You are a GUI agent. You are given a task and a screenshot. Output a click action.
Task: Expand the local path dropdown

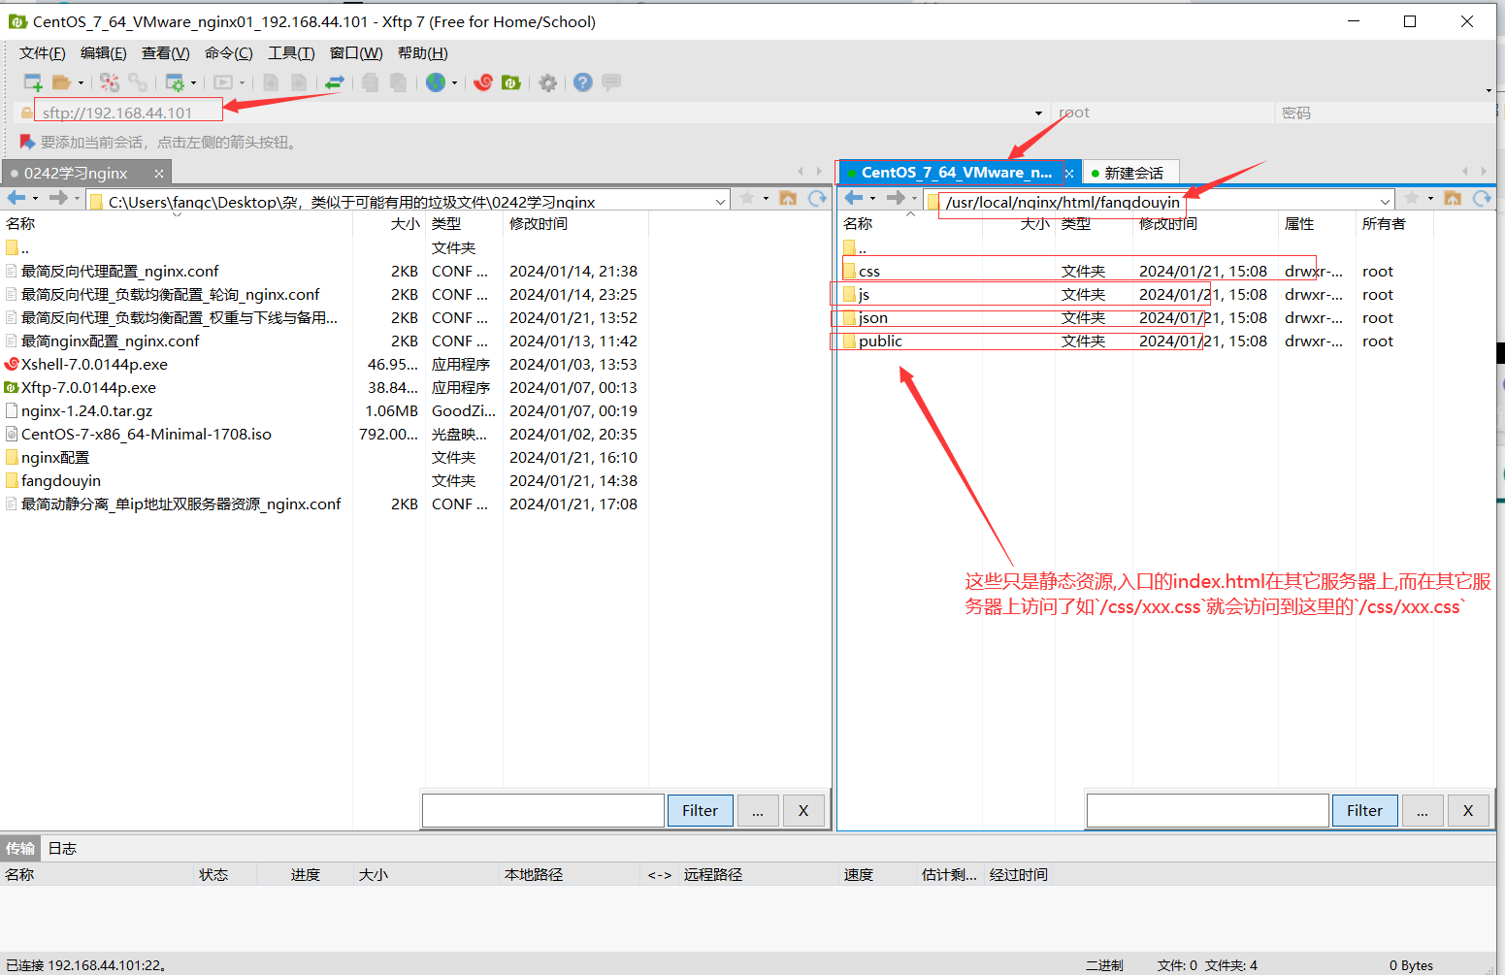point(721,202)
